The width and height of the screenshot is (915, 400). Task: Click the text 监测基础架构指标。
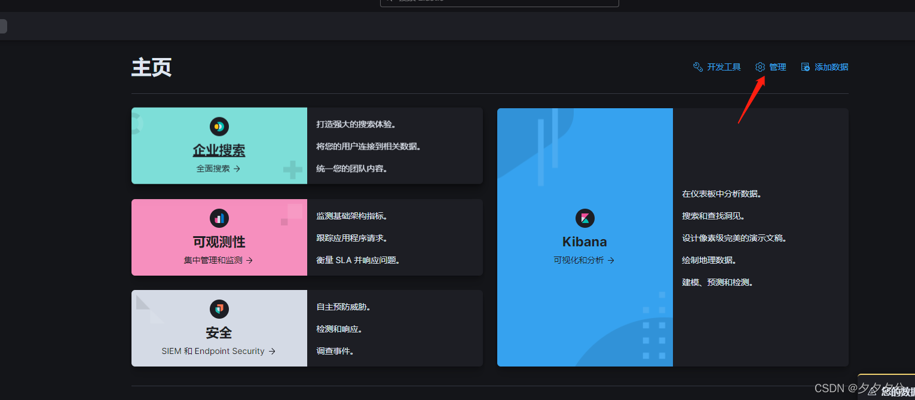353,216
